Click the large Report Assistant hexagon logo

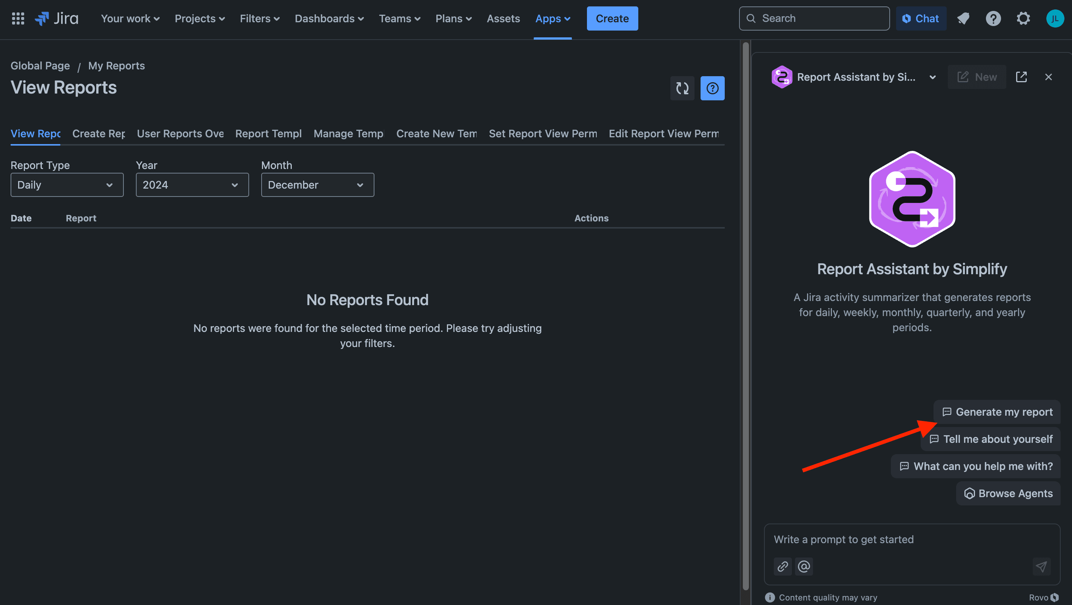tap(912, 199)
